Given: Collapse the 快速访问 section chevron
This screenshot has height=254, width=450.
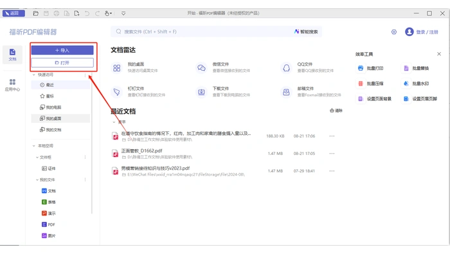Looking at the screenshot, I should 34,75.
